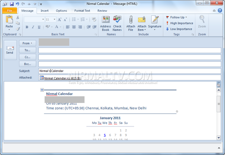Screen dimensions: 225x155
Task: Click the table move handle in the message body
Action: (42, 90)
